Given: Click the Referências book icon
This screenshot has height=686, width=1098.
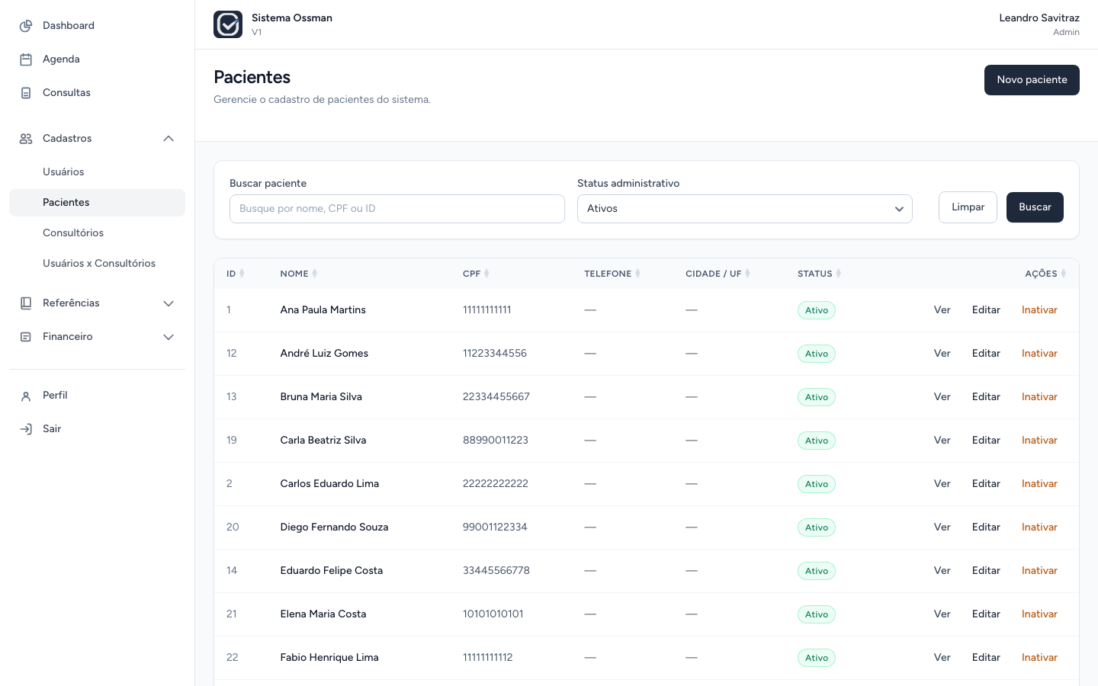Looking at the screenshot, I should click(x=26, y=303).
